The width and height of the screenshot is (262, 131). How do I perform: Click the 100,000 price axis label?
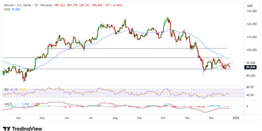pos(251,50)
